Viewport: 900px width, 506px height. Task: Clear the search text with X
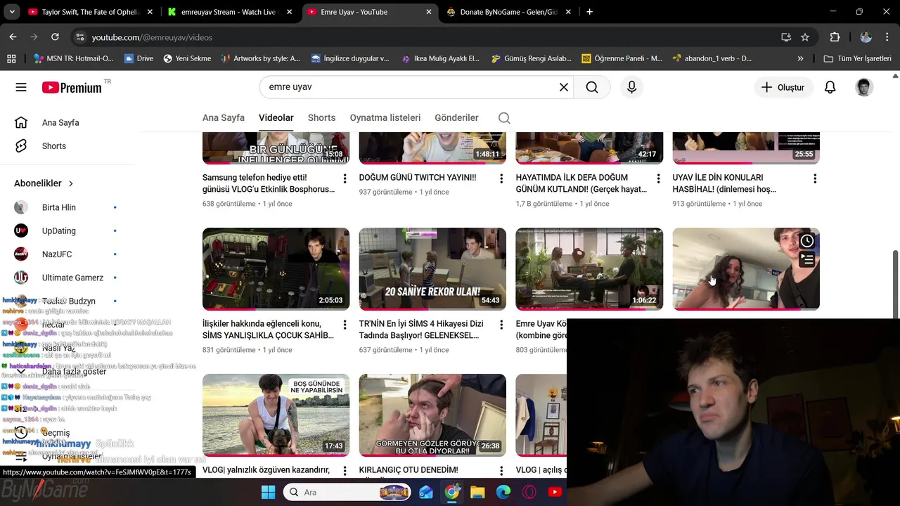[x=564, y=87]
